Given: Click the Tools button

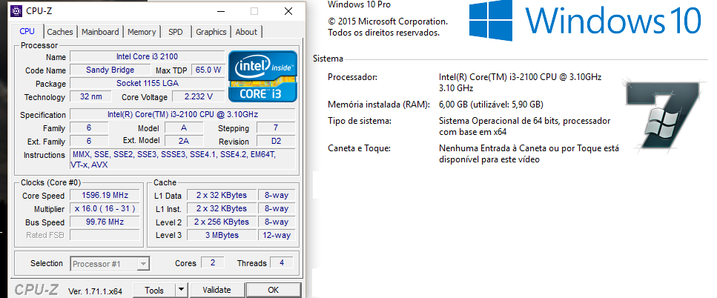Looking at the screenshot, I should [x=154, y=290].
